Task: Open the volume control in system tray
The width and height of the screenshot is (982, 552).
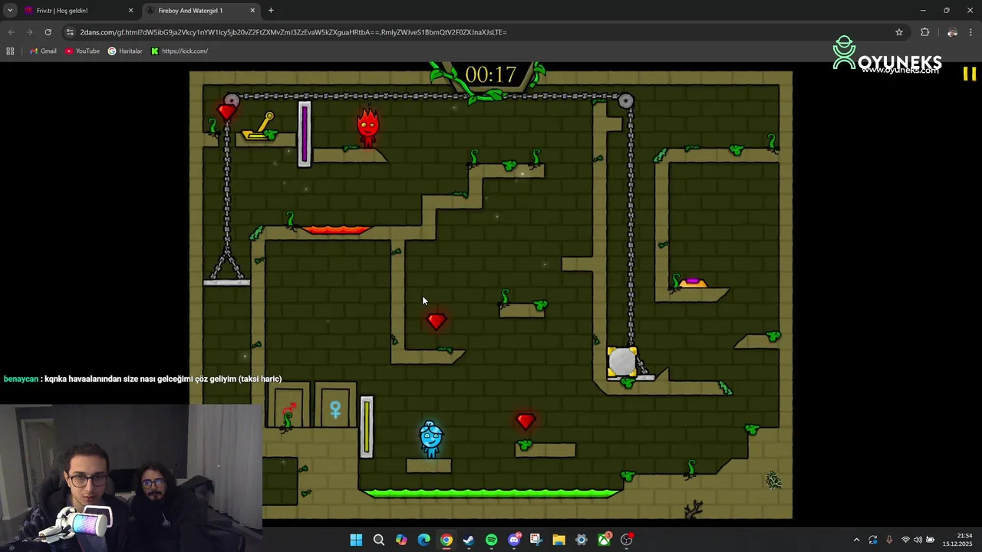Action: [918, 540]
